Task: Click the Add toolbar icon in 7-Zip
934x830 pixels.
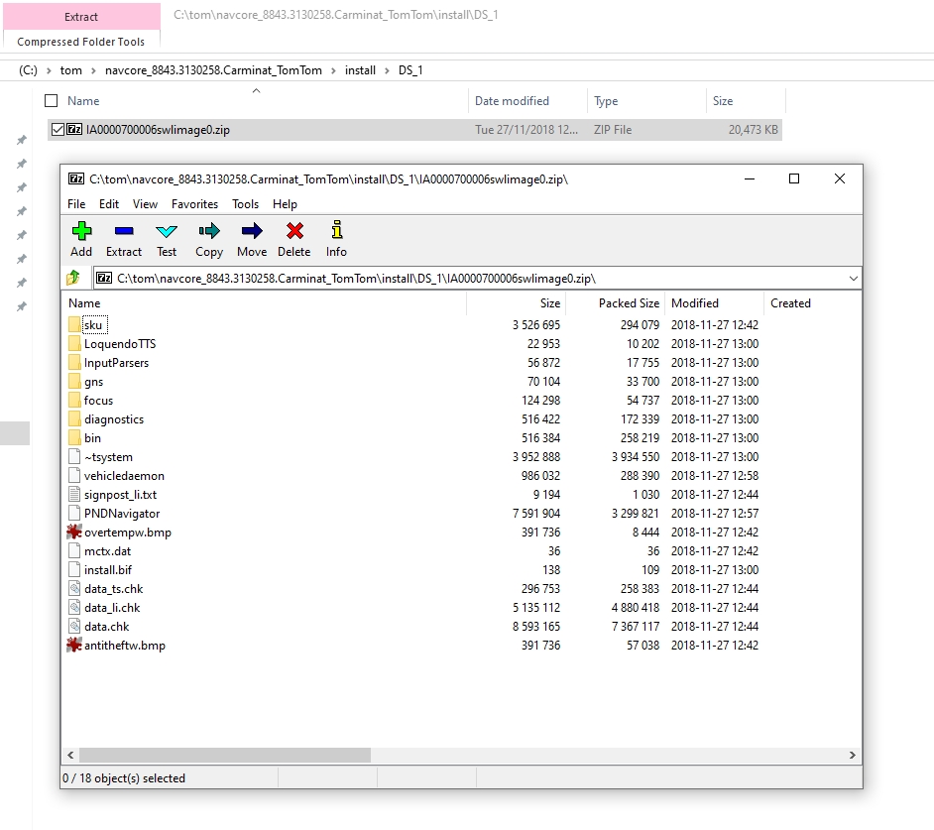Action: click(x=81, y=231)
